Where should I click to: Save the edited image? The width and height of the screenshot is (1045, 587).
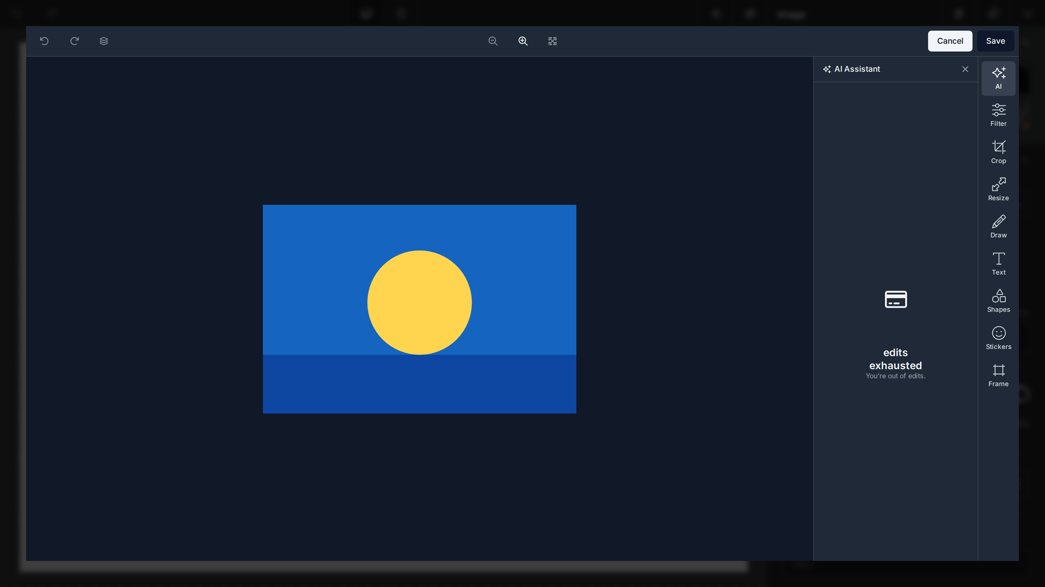tap(995, 41)
